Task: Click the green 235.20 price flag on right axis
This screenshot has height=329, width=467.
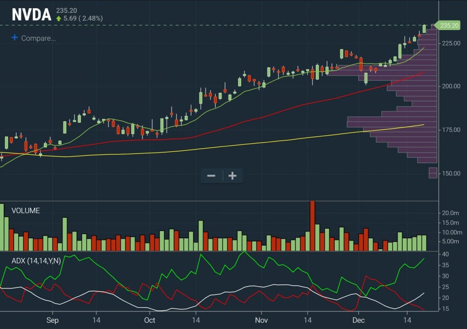Action: [x=449, y=26]
